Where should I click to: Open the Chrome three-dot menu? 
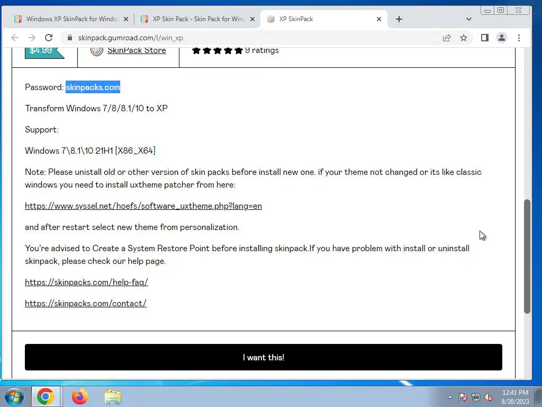click(x=519, y=38)
